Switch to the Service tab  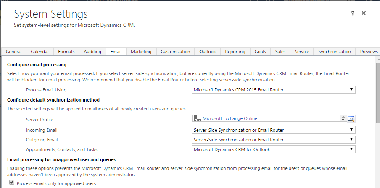(302, 52)
